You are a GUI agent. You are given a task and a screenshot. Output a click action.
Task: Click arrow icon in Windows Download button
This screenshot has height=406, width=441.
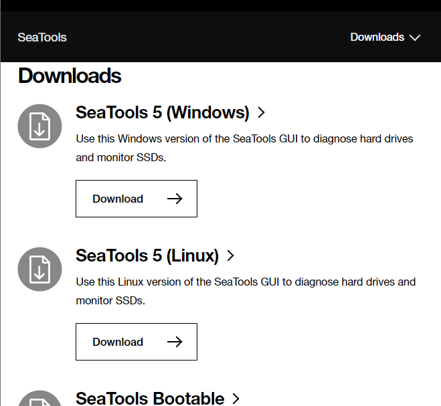(175, 199)
